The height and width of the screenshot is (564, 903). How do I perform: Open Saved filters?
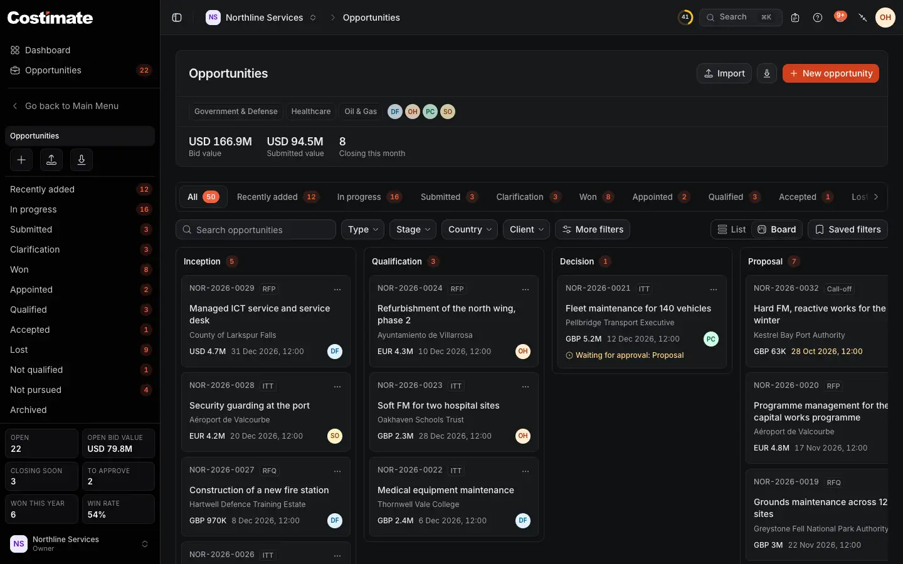tap(848, 229)
